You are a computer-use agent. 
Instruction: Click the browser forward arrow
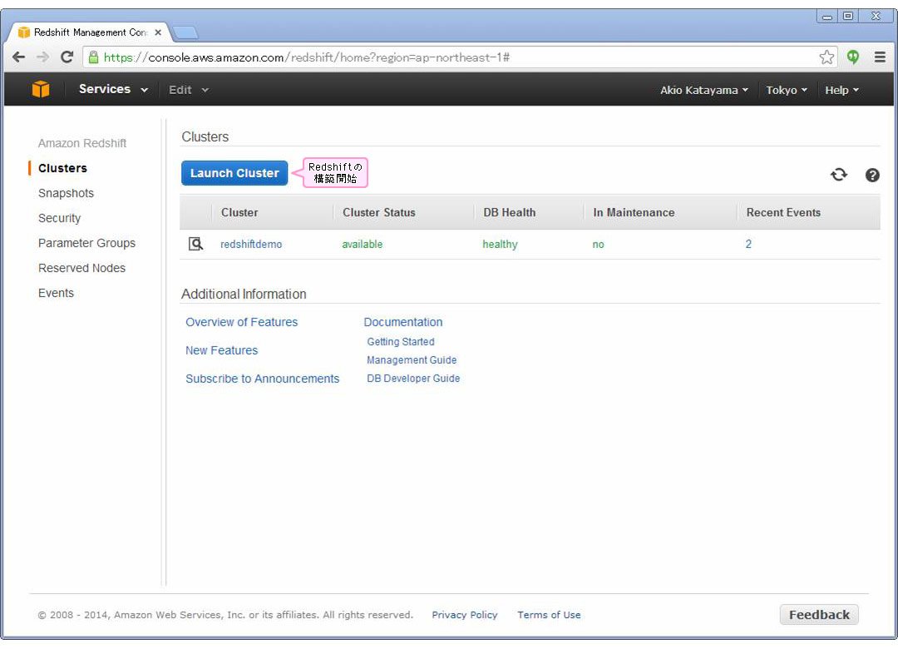pos(43,57)
